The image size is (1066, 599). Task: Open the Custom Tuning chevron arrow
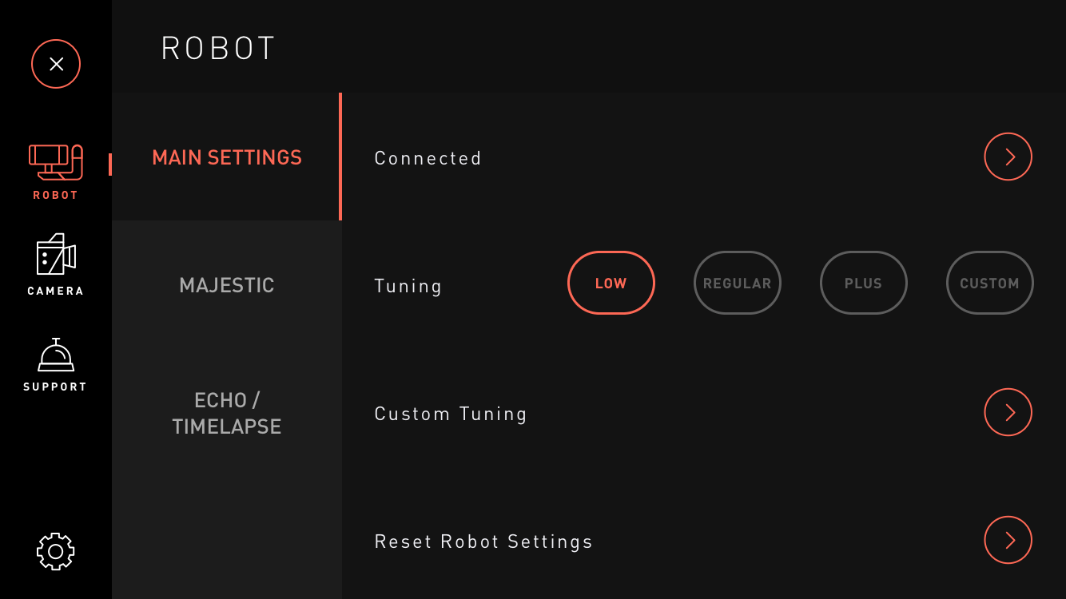(1008, 412)
